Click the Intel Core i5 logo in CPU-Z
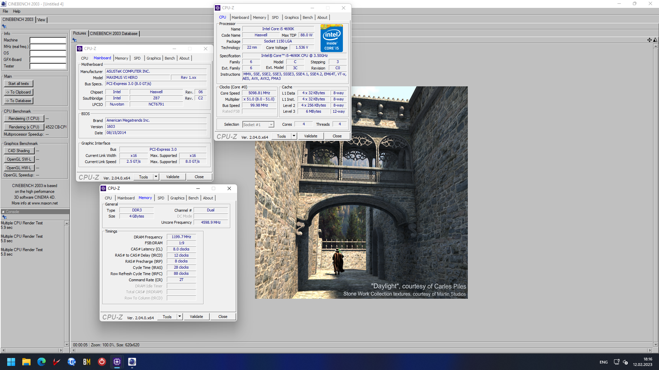659x370 pixels. [332, 38]
